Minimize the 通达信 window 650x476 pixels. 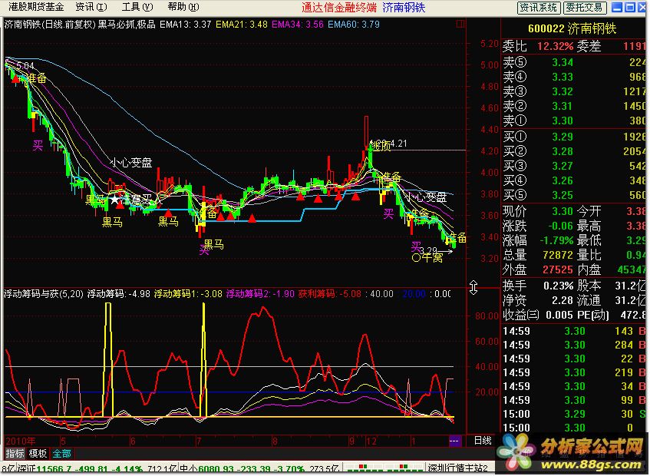click(617, 7)
